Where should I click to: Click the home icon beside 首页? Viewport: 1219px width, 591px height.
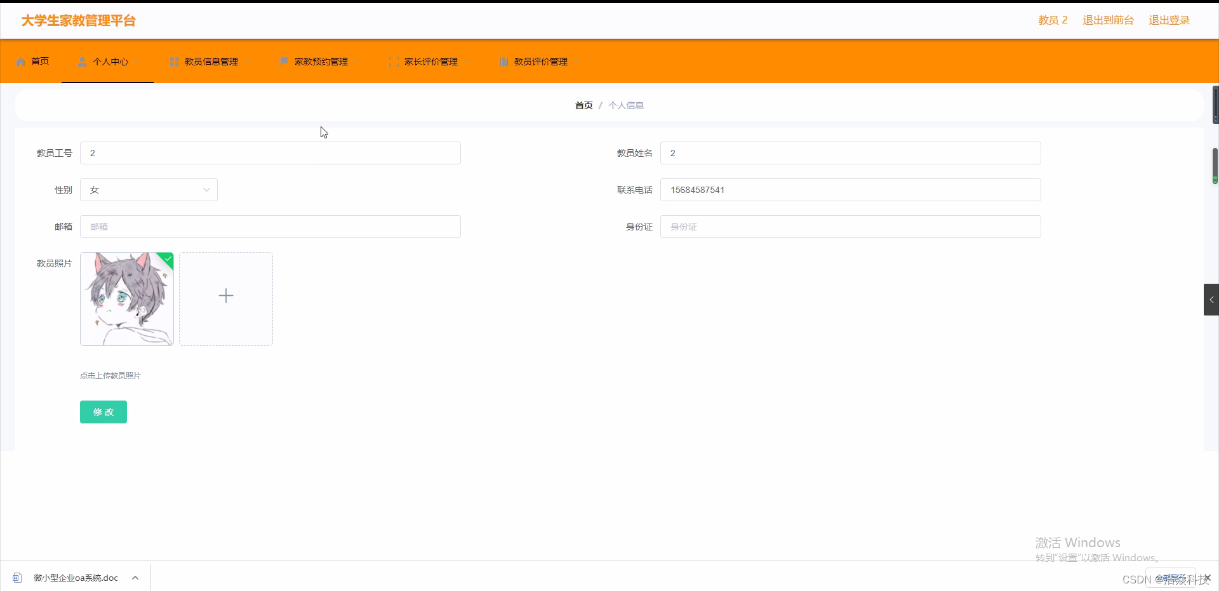(20, 61)
